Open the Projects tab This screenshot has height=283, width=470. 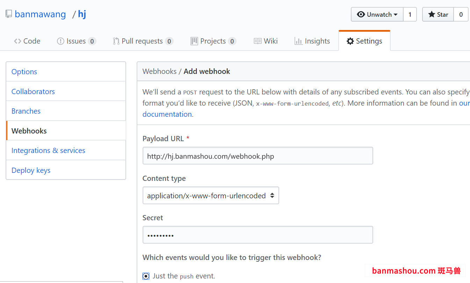coord(214,41)
